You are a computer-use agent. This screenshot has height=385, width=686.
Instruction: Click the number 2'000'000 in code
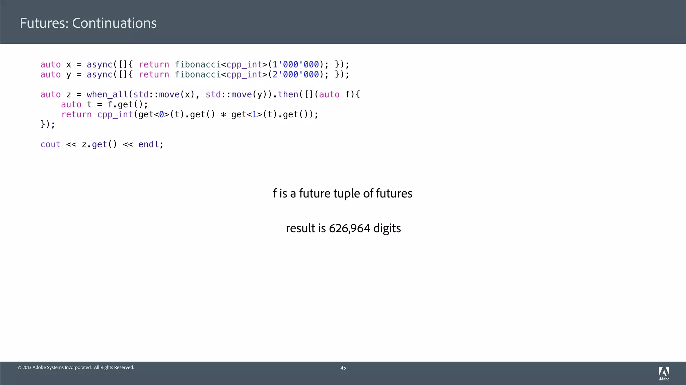click(x=295, y=75)
